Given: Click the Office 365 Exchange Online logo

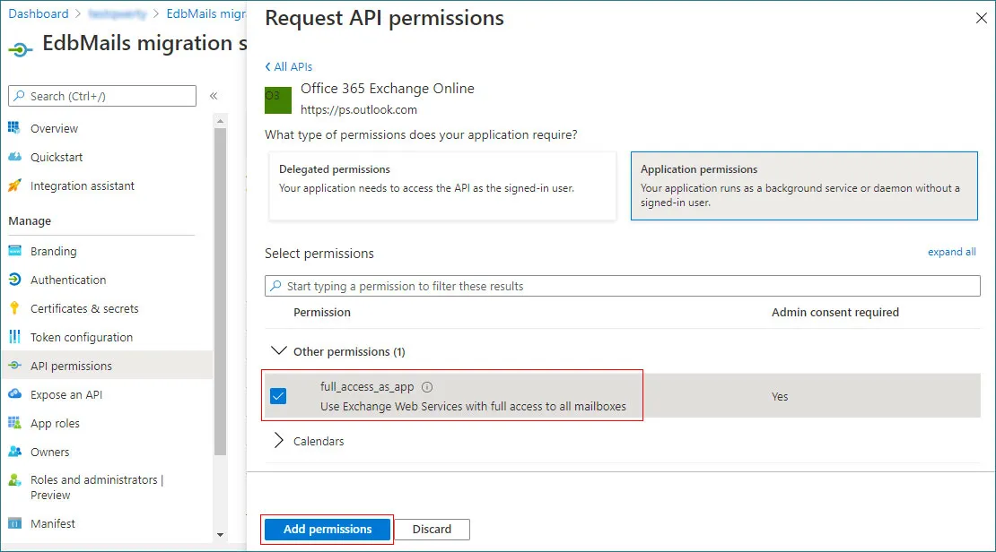Looking at the screenshot, I should (x=277, y=100).
